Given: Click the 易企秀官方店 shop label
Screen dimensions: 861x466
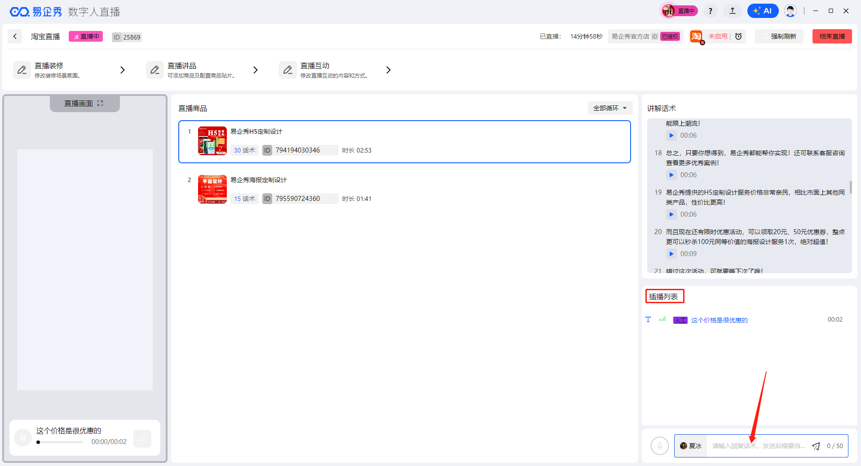Looking at the screenshot, I should (630, 37).
